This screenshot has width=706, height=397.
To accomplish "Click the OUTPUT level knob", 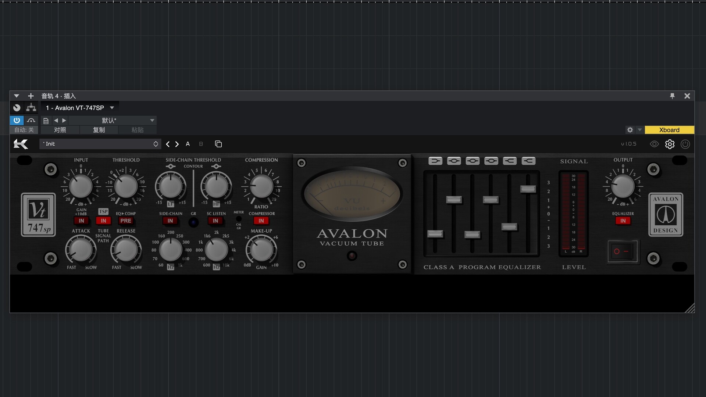I will [x=623, y=186].
